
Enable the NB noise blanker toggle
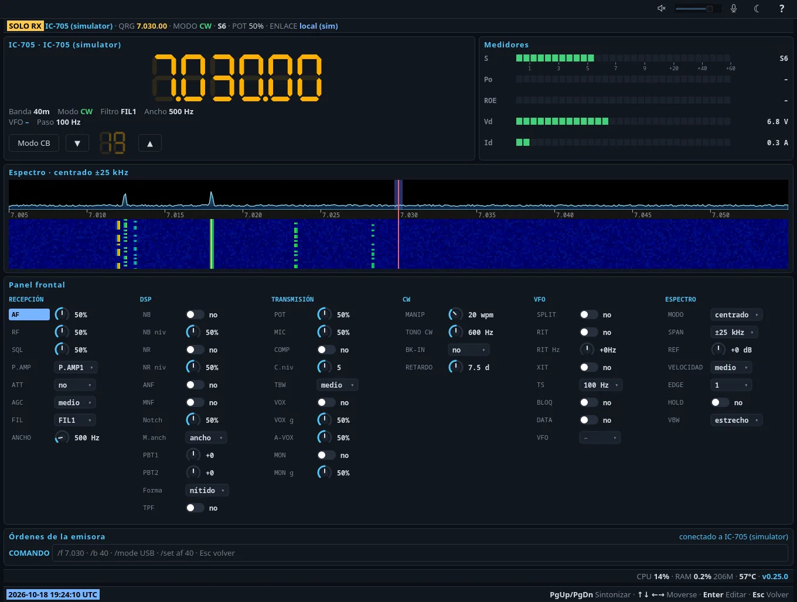click(x=195, y=314)
